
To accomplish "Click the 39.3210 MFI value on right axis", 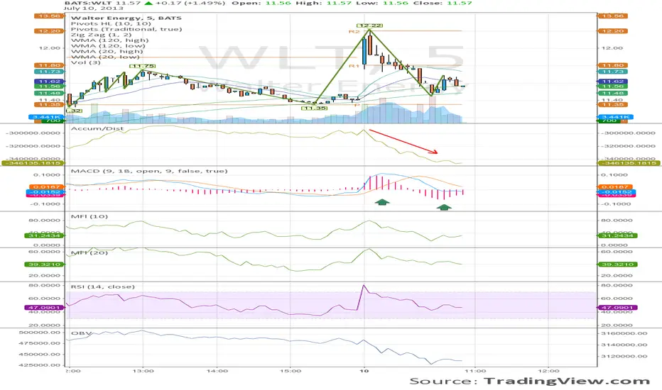I will click(x=618, y=264).
